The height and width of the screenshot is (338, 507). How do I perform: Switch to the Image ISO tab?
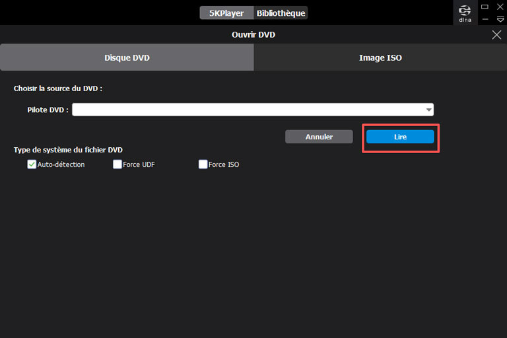380,58
